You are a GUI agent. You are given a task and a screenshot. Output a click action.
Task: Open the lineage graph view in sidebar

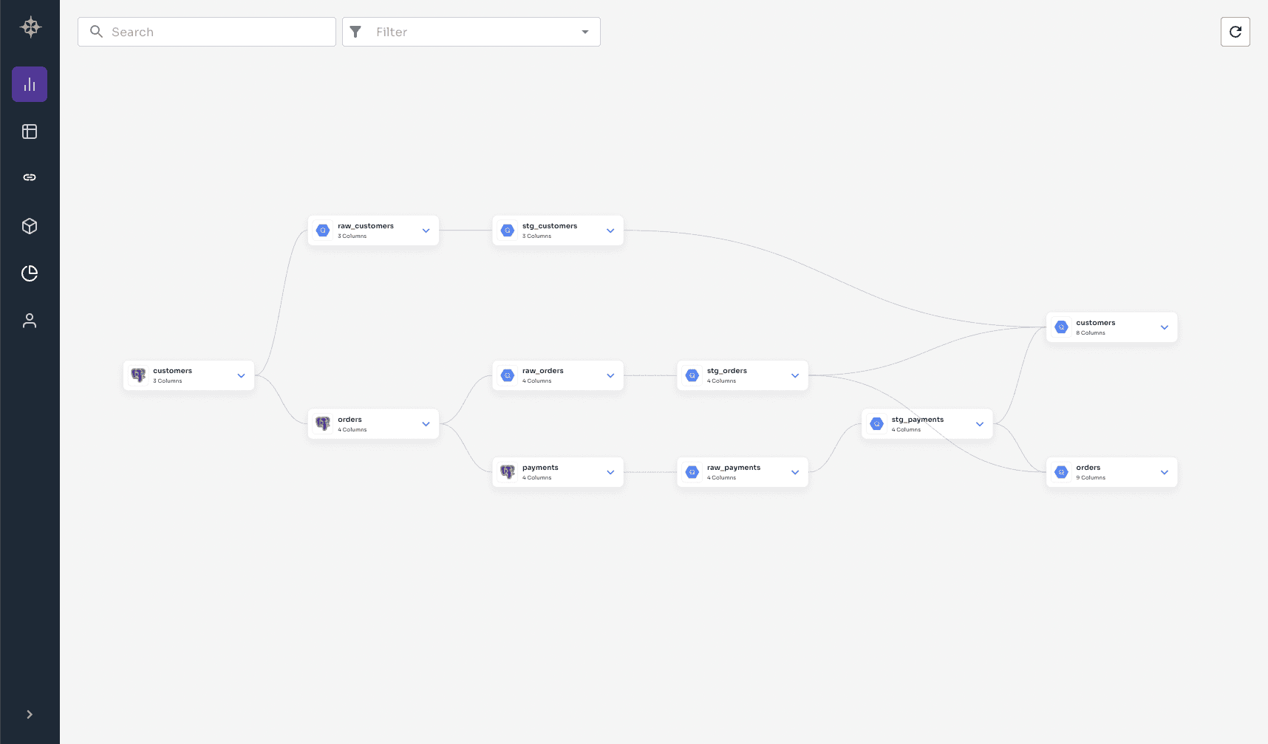click(x=30, y=84)
